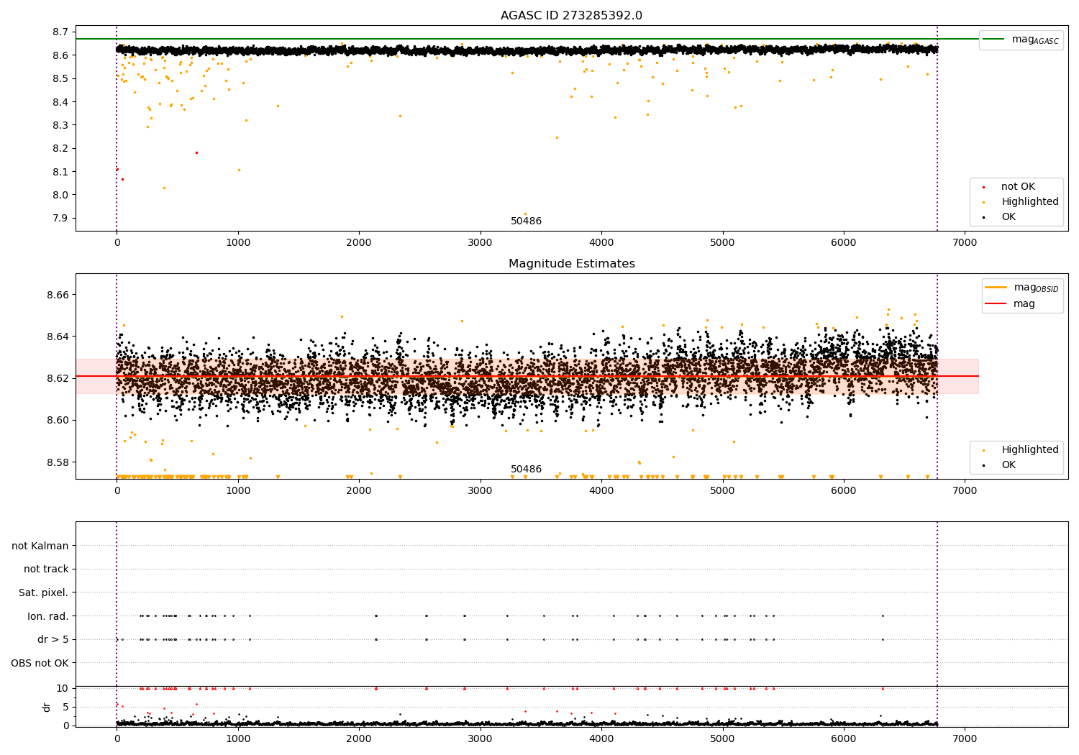Click 'Highlighted' in the AGASC panel legend
This screenshot has height=755, width=1079.
pos(1030,202)
